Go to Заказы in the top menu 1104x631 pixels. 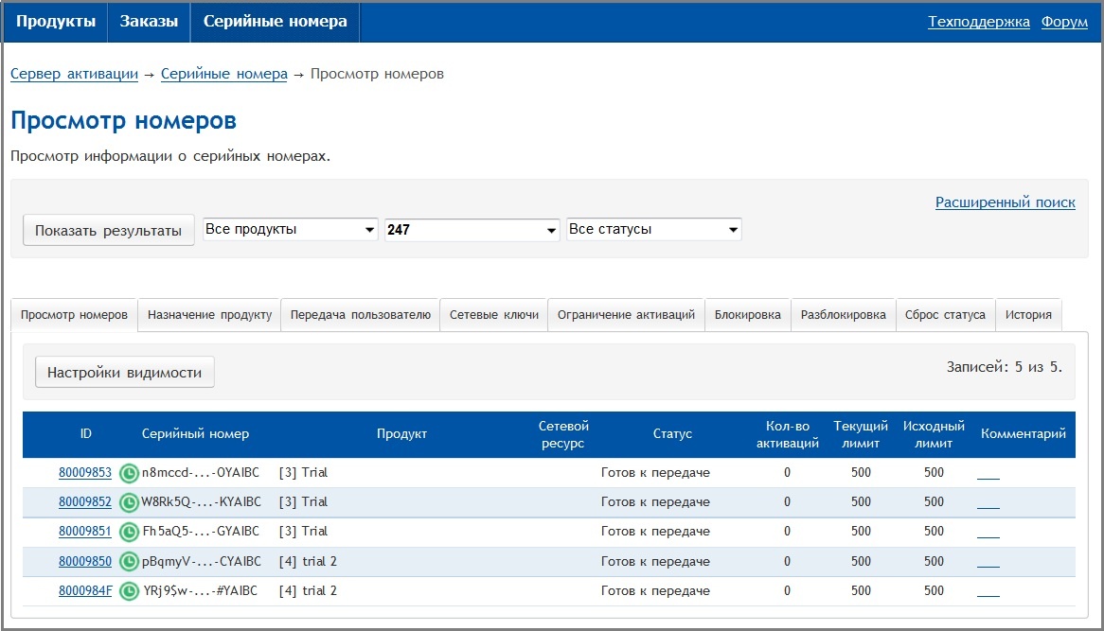pyautogui.click(x=149, y=22)
